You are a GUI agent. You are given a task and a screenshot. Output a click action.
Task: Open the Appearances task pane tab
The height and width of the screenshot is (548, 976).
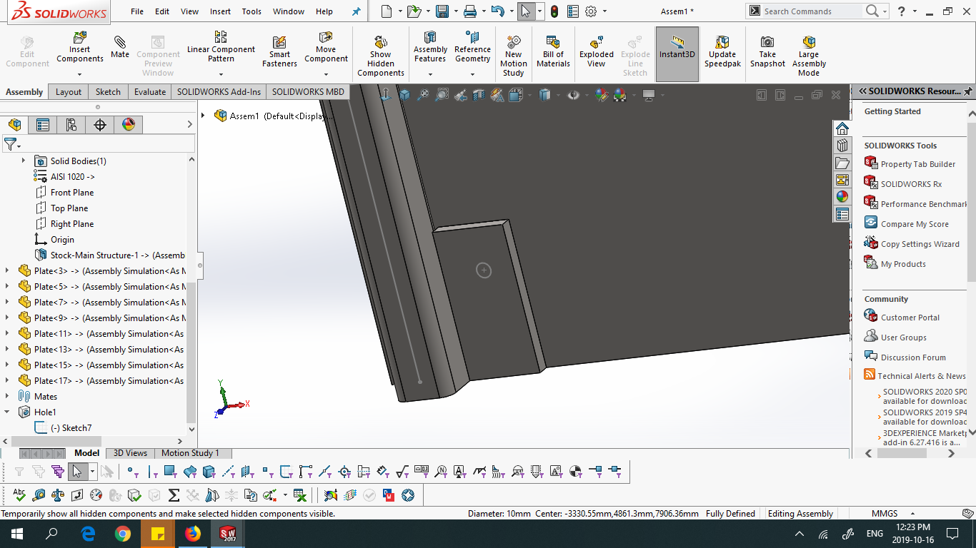[842, 197]
